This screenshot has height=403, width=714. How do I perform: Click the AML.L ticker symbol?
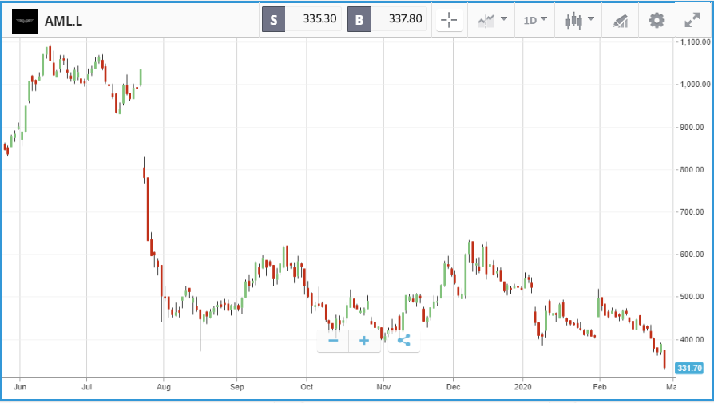click(x=63, y=21)
